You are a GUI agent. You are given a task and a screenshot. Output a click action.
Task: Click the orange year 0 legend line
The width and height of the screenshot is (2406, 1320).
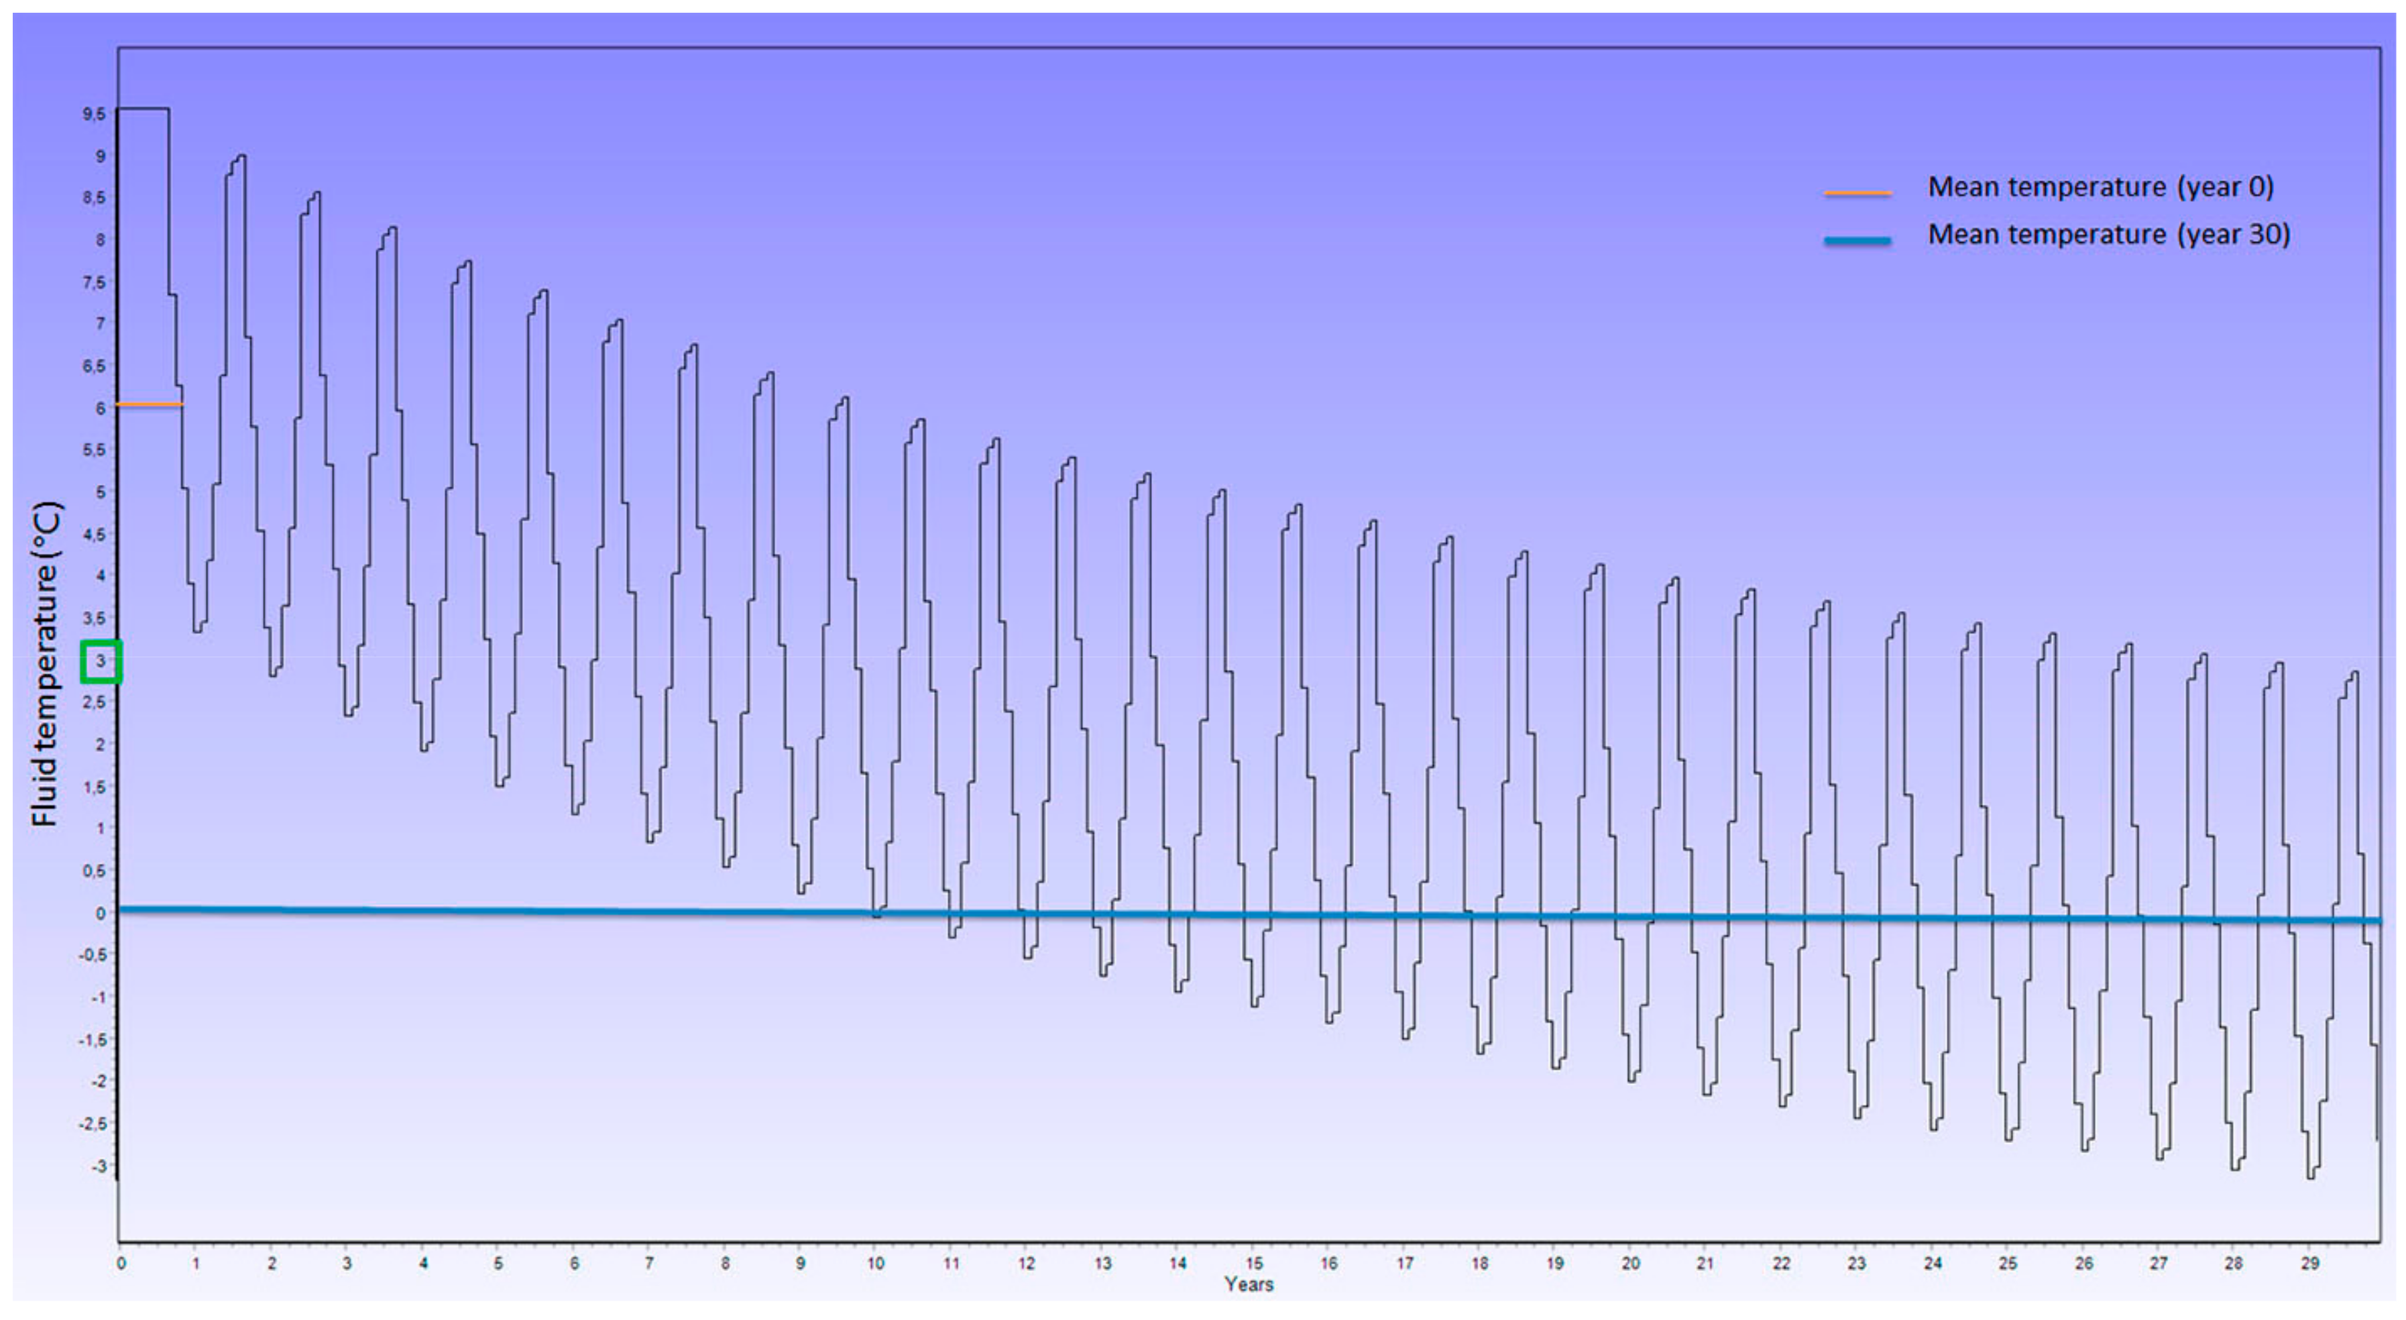coord(1857,193)
